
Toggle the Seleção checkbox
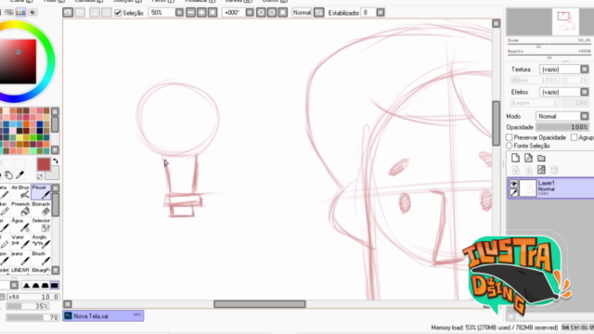coord(118,13)
